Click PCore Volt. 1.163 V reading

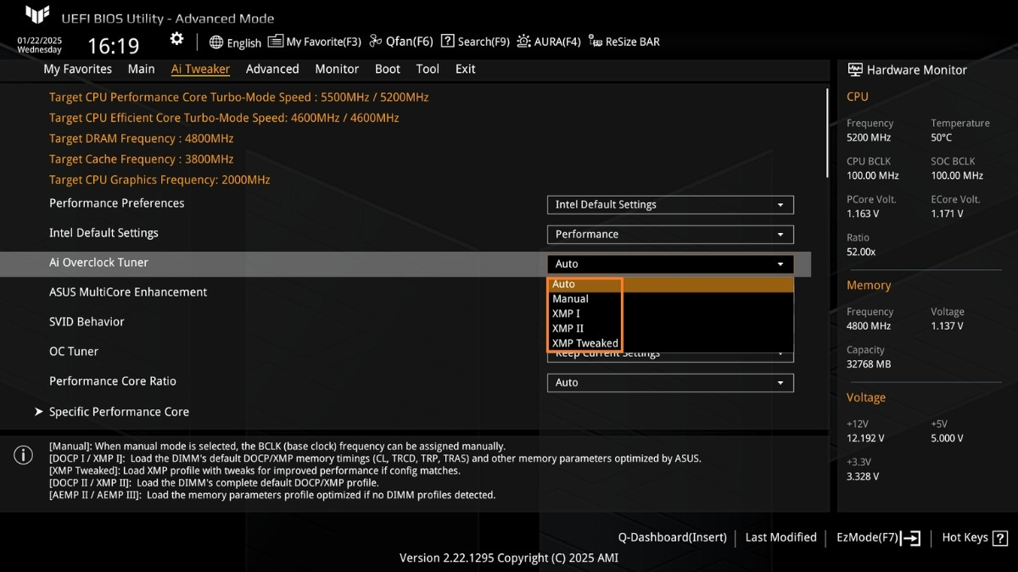[x=863, y=214]
